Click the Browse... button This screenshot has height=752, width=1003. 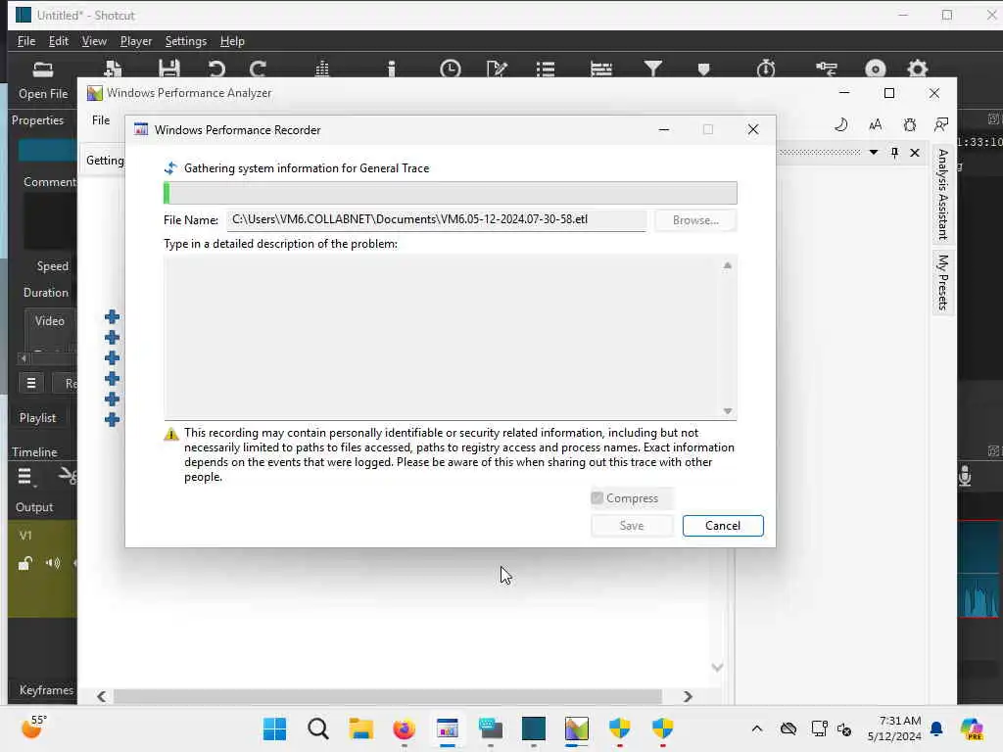695,220
